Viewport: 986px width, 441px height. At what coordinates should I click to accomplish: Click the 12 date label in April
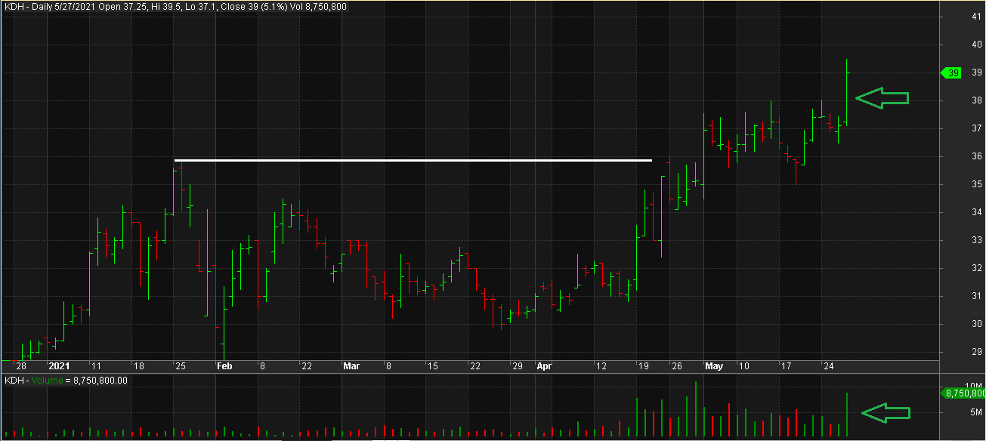[601, 366]
